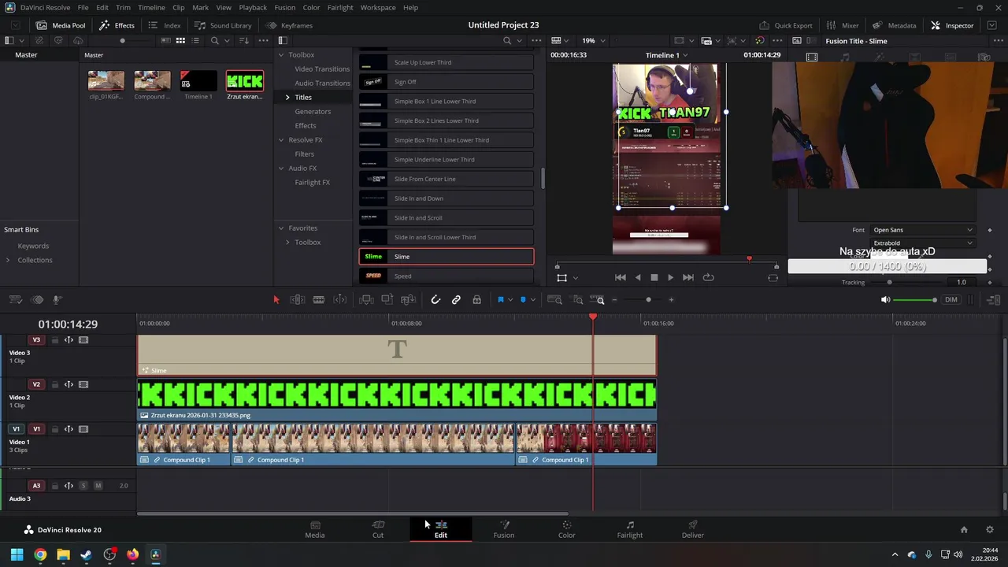Switch to the Color page
The width and height of the screenshot is (1008, 567).
pyautogui.click(x=566, y=529)
